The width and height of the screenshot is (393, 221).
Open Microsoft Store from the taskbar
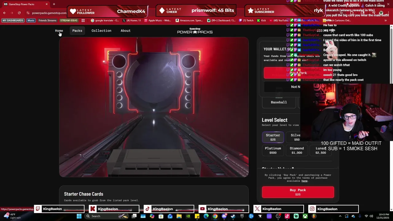(161, 216)
